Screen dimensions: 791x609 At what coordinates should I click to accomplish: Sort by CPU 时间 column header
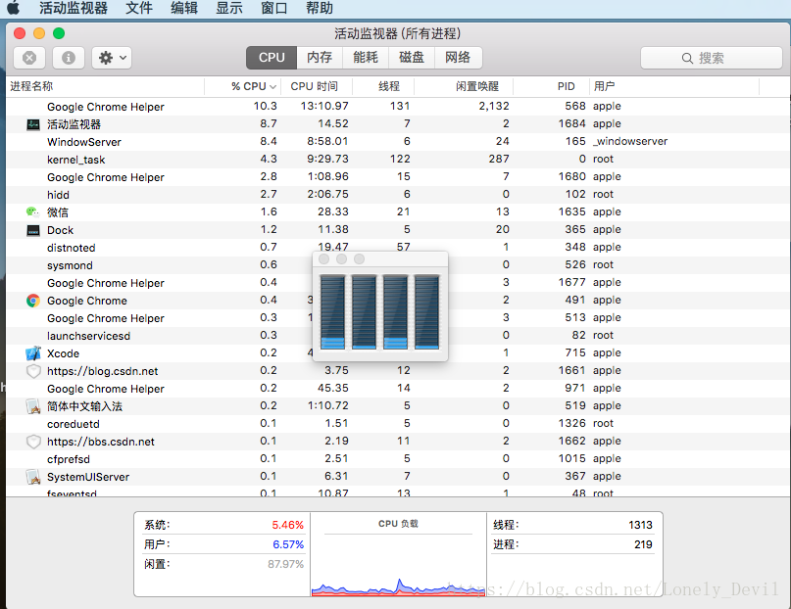pos(315,86)
